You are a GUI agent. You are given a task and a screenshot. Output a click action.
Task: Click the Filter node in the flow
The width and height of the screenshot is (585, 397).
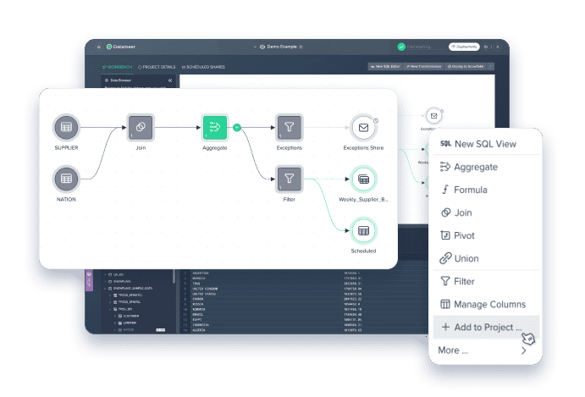click(x=290, y=179)
